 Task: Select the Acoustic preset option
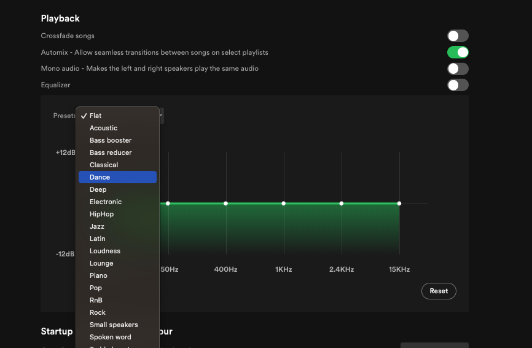(117, 128)
